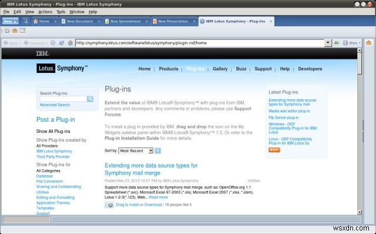
Task: Open the Products nav link
Action: (169, 69)
